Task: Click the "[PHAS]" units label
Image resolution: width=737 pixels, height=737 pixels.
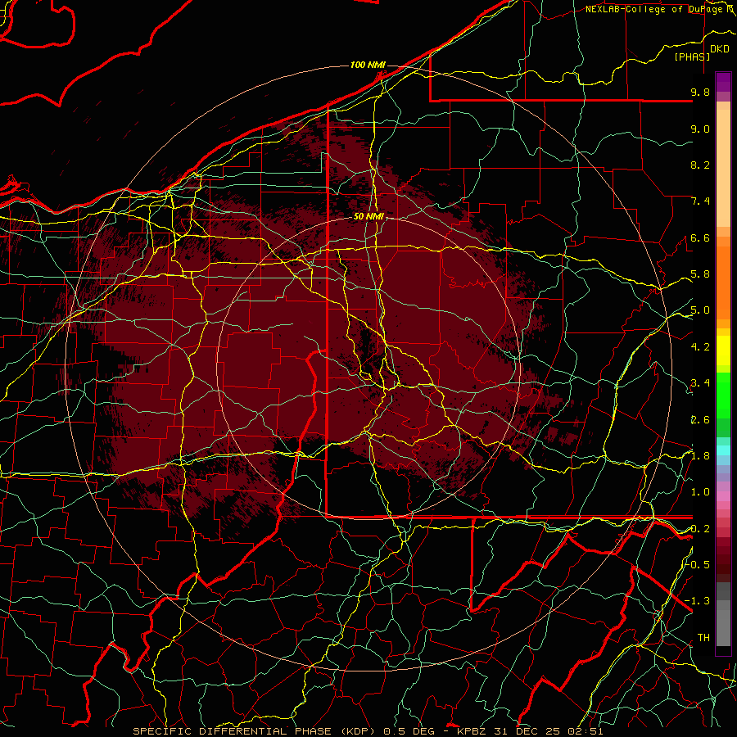Action: [692, 57]
